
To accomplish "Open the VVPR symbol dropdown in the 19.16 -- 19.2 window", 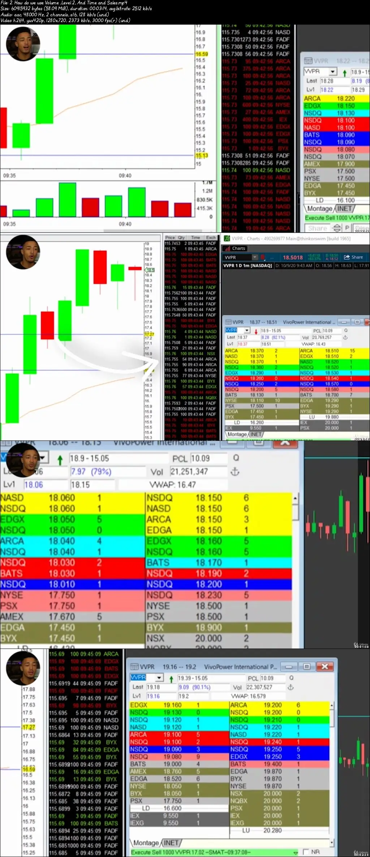I will (159, 677).
